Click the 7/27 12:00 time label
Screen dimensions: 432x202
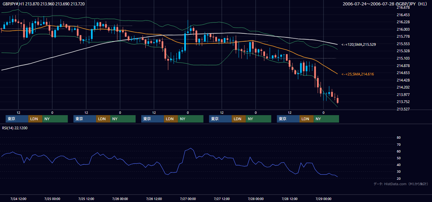coord(222,199)
